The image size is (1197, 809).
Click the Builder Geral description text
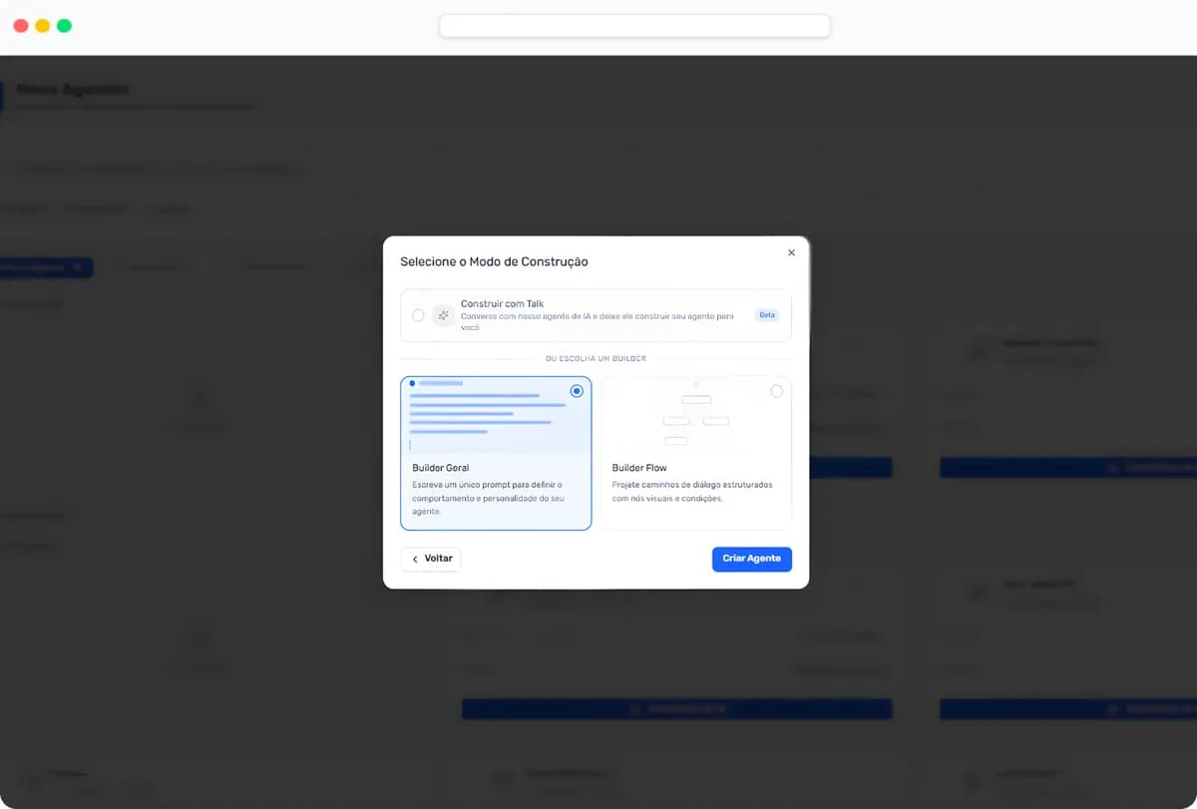pos(488,498)
